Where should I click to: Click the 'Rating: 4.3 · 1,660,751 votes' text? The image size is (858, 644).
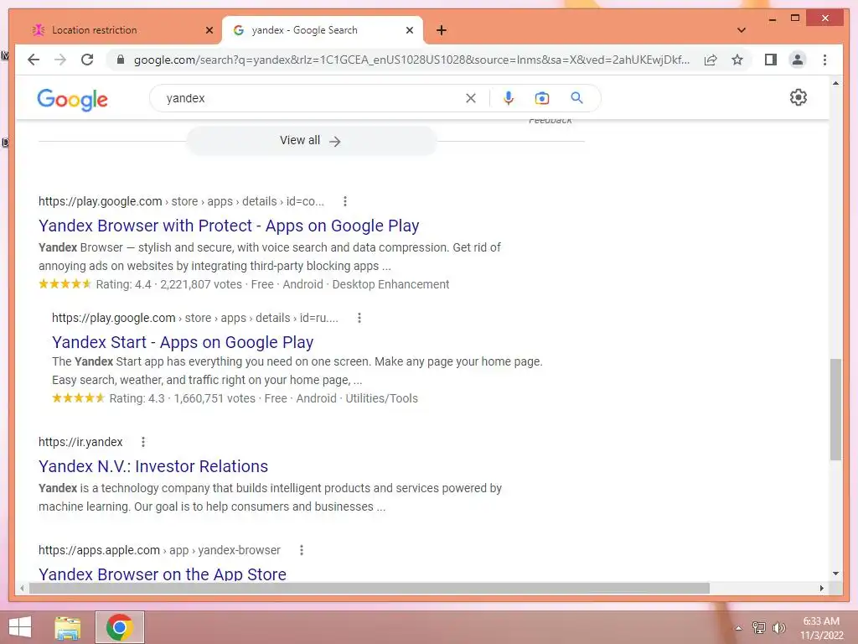point(182,398)
